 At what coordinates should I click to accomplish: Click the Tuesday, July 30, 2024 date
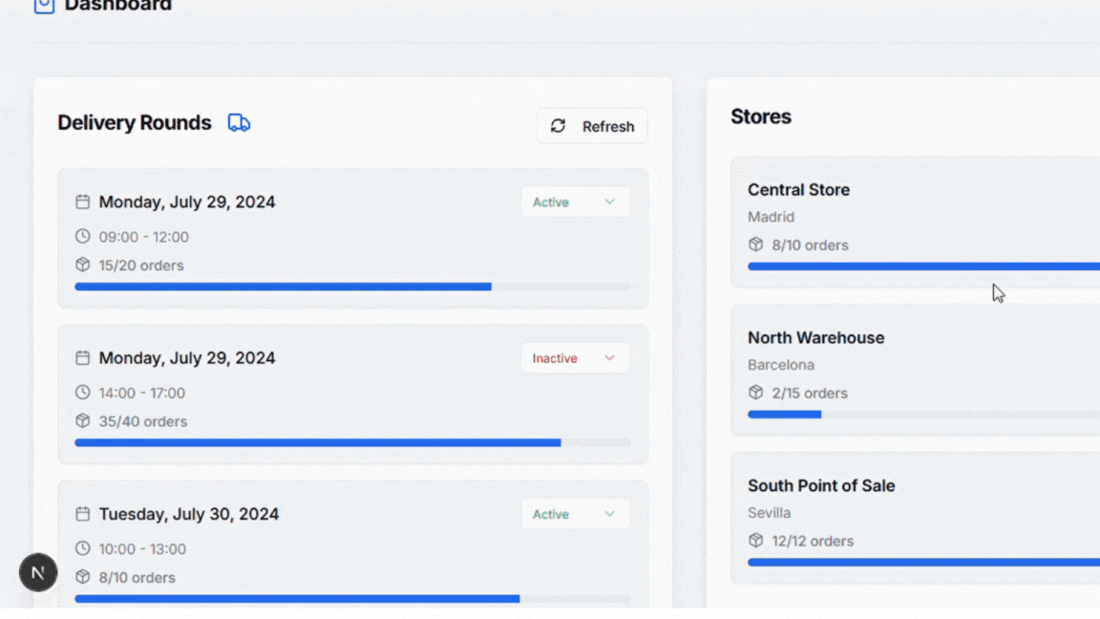pyautogui.click(x=189, y=514)
